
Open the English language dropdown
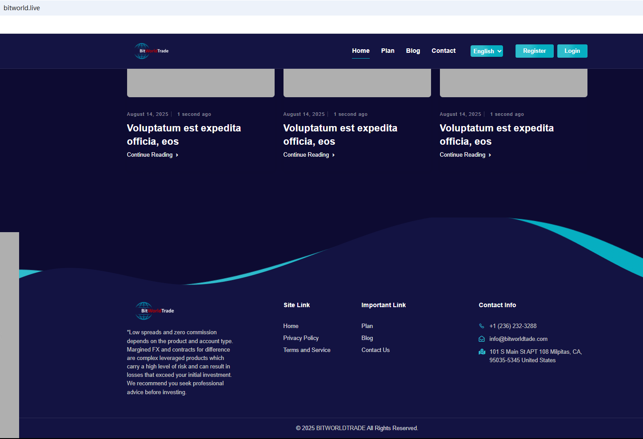[487, 51]
